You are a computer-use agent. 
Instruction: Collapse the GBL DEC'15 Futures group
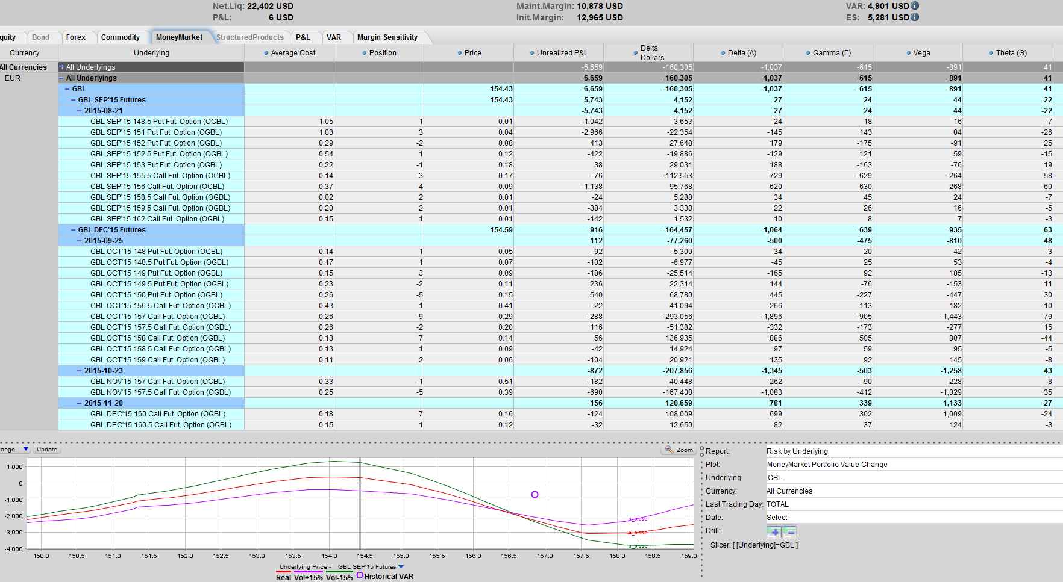[x=74, y=230]
